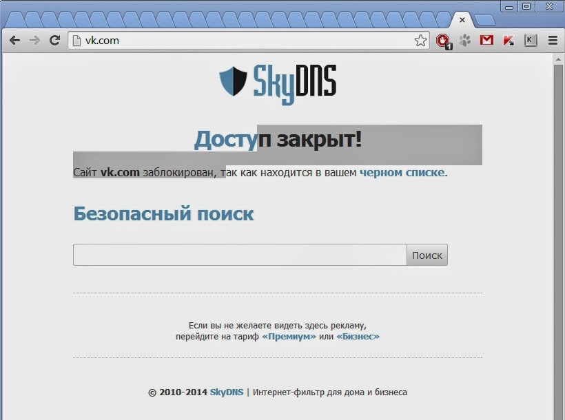Focus the vk.com address bar
This screenshot has width=565, height=420.
tap(249, 41)
